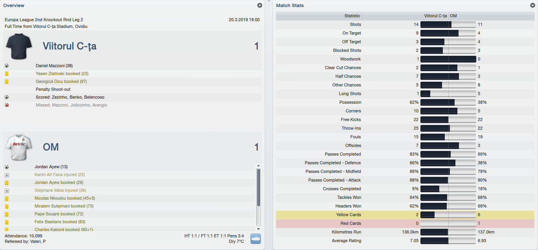The image size is (538, 250).
Task: Click goal ball icon beside Daniel Mazzoni
Action: pos(7,66)
